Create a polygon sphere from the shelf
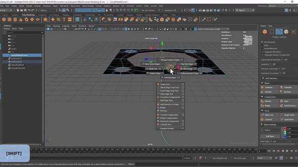Viewport: 298px width, 167px height. click(4, 19)
